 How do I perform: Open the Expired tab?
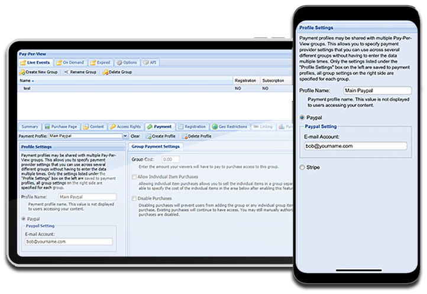(x=100, y=63)
